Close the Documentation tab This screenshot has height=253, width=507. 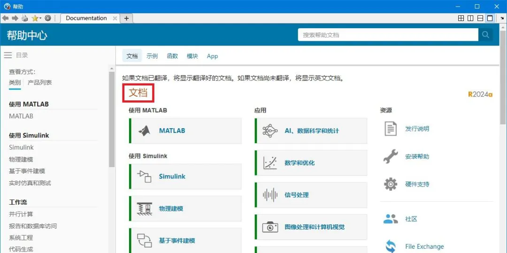tap(115, 18)
